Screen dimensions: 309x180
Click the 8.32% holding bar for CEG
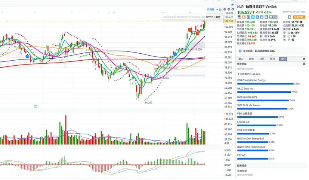pos(265,83)
